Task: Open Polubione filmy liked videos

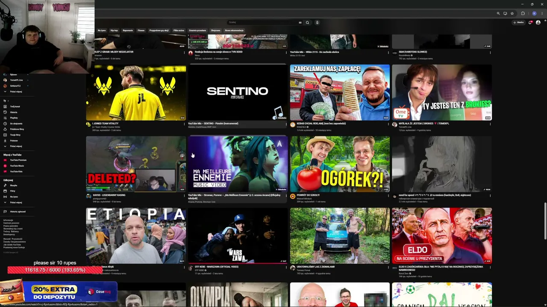Action: pyautogui.click(x=17, y=129)
